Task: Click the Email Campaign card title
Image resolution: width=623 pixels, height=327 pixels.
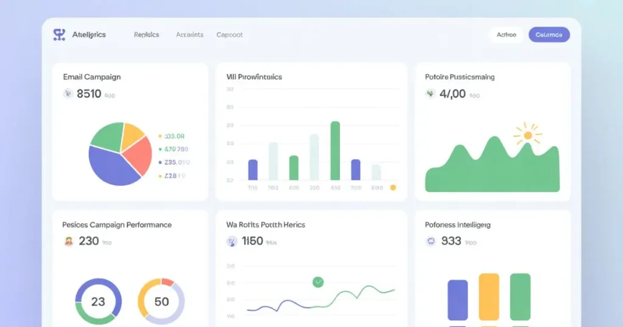Action: click(x=92, y=77)
